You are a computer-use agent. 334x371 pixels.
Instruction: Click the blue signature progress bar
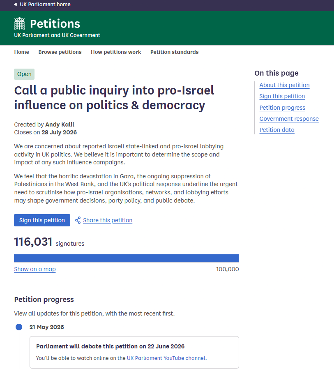126,258
